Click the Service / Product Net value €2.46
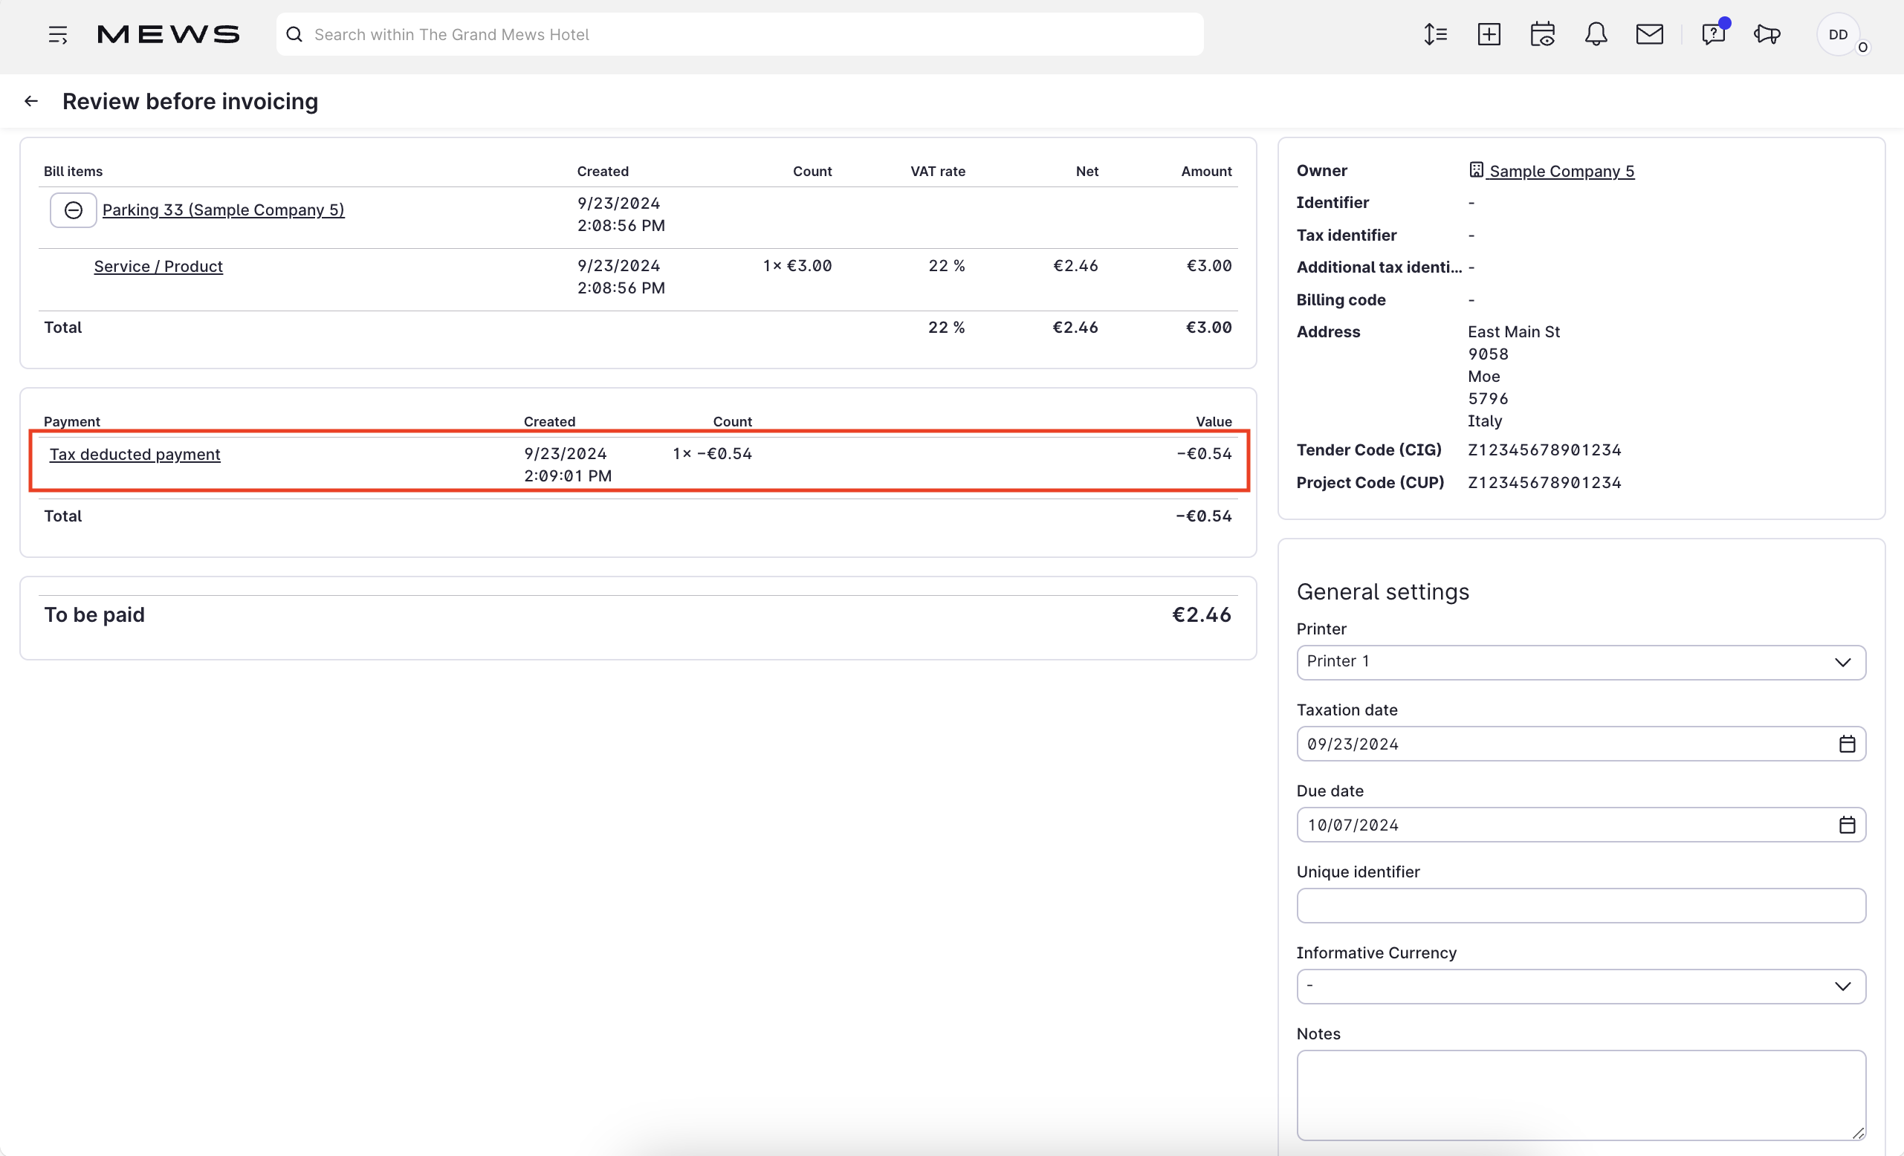 pos(1075,266)
